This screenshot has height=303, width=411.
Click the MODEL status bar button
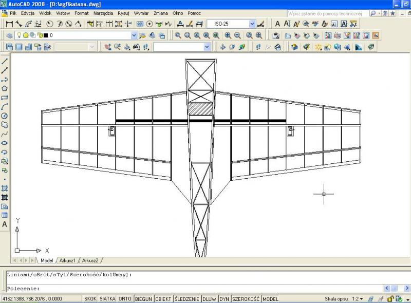(x=270, y=299)
